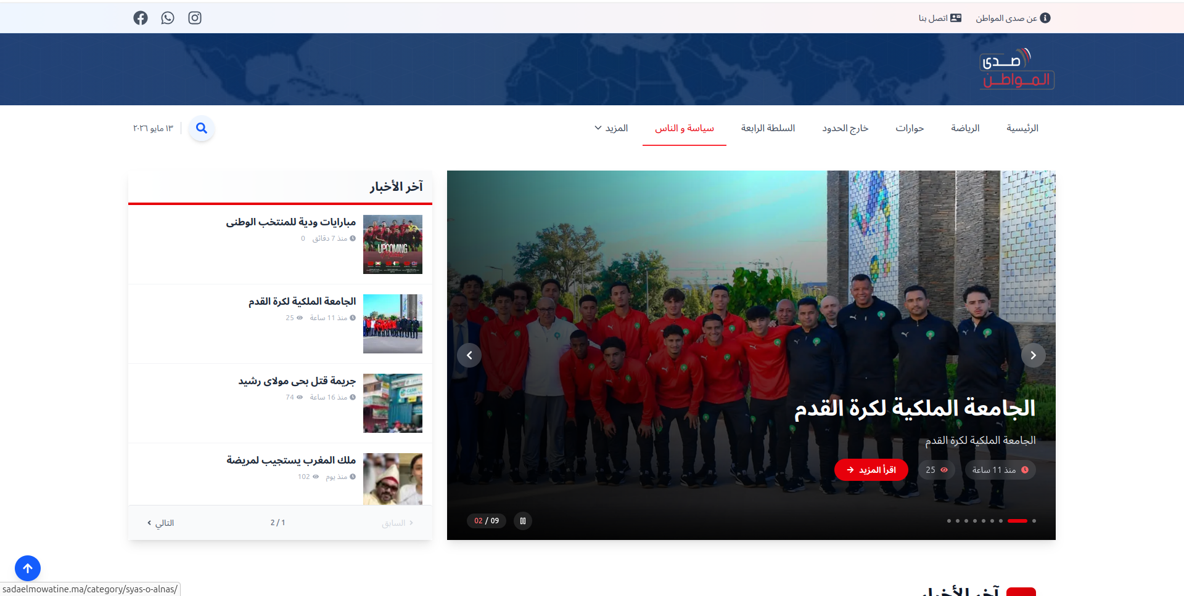1184x596 pixels.
Task: Select the first slider dot at far right
Action: (1034, 521)
